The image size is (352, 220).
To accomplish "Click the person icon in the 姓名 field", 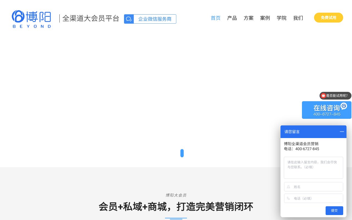I will [x=288, y=187].
